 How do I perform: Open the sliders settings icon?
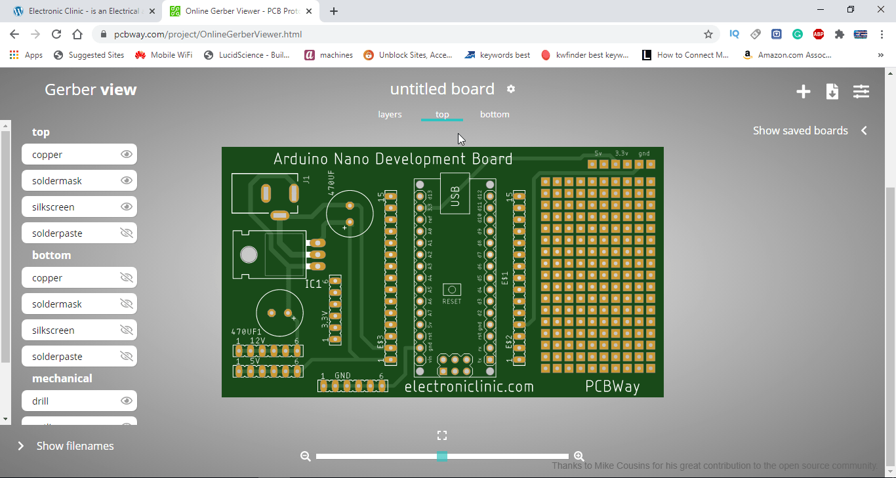coord(861,92)
